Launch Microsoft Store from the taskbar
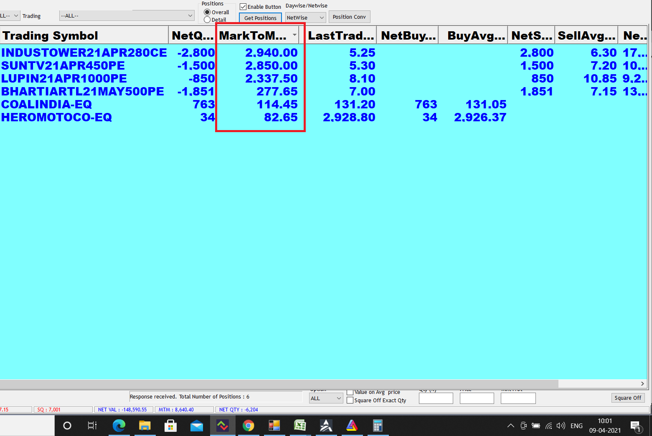The height and width of the screenshot is (436, 652). 170,426
